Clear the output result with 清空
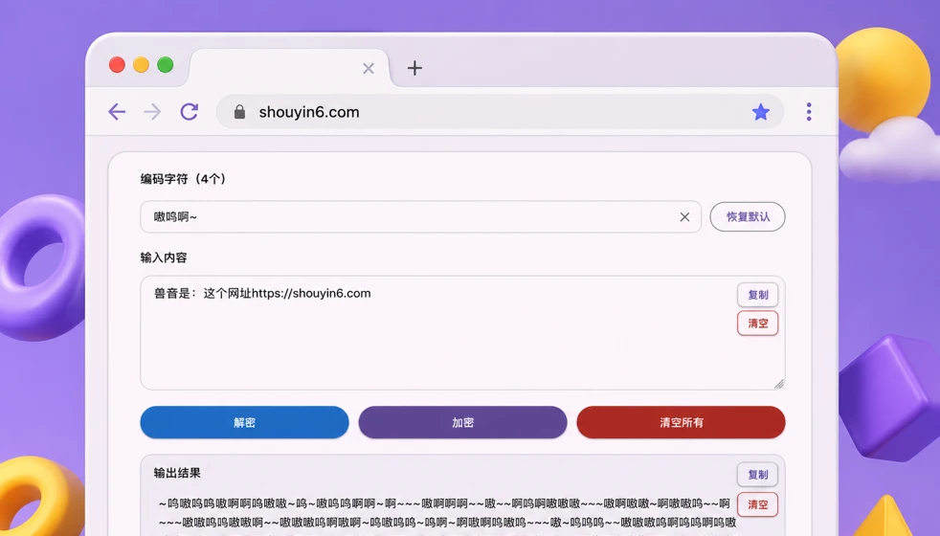 pyautogui.click(x=758, y=504)
